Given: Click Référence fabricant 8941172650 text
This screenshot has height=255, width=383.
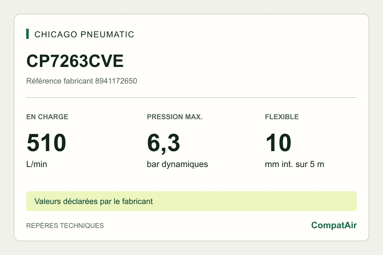Looking at the screenshot, I should (82, 81).
